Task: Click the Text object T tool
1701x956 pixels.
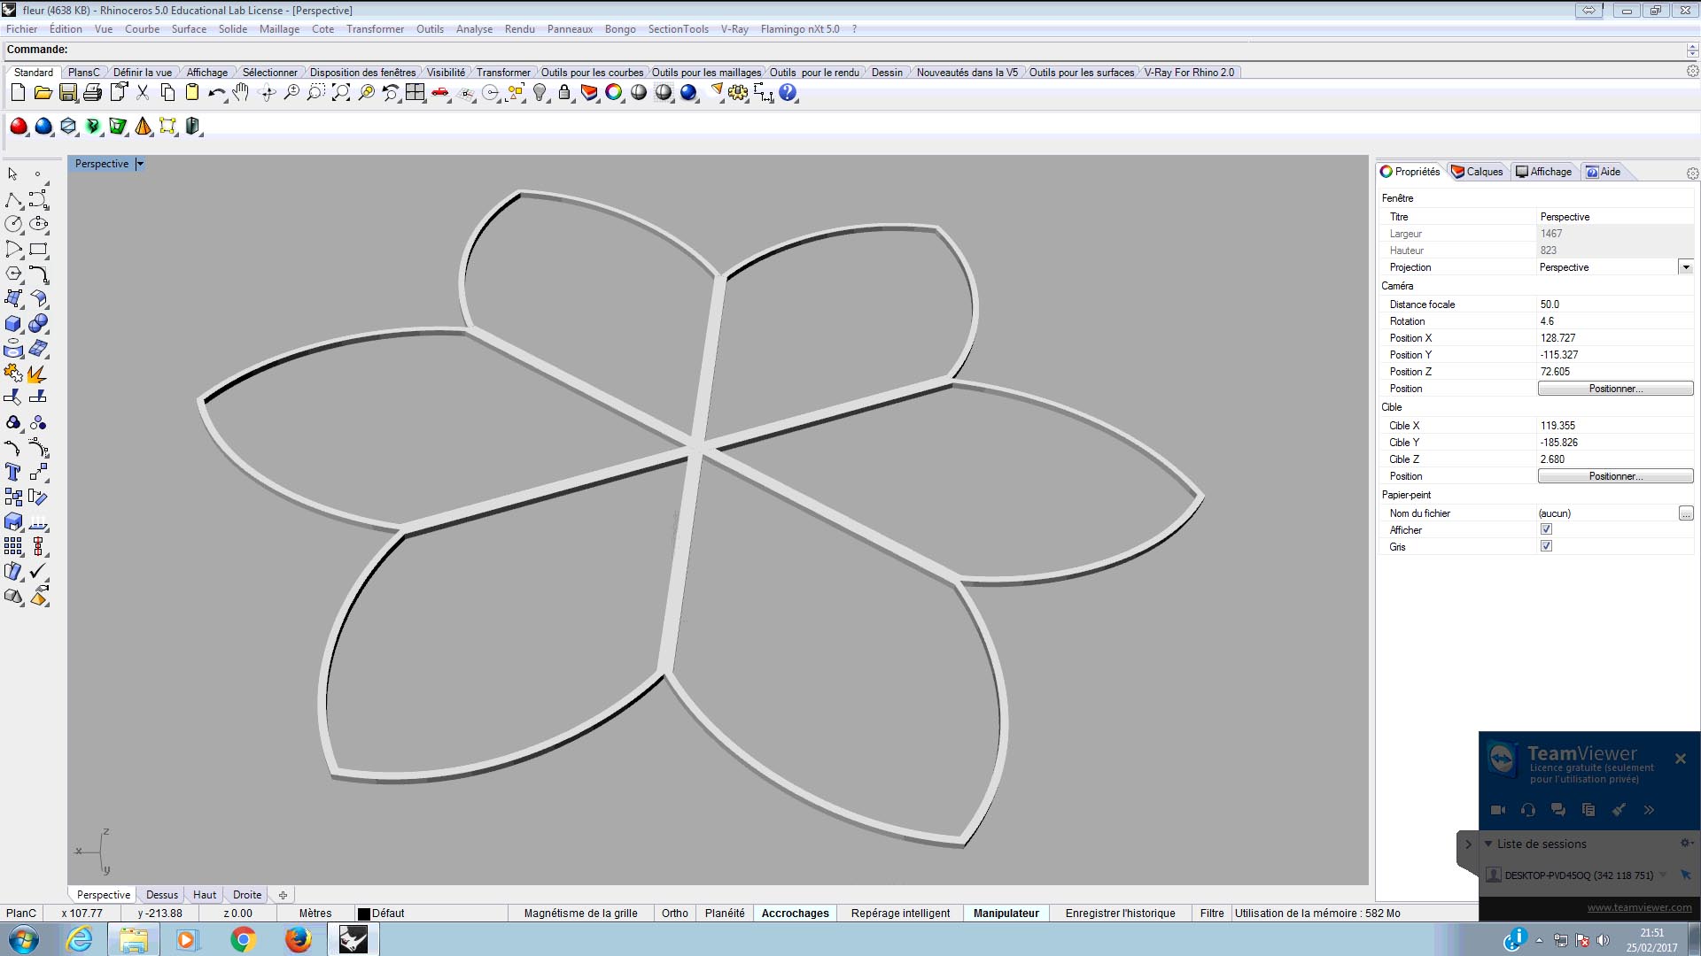Action: pyautogui.click(x=13, y=473)
